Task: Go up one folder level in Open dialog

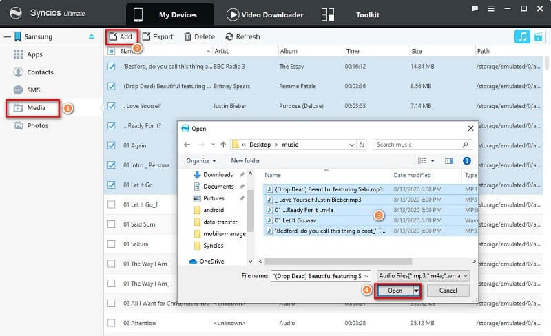Action: [x=223, y=145]
